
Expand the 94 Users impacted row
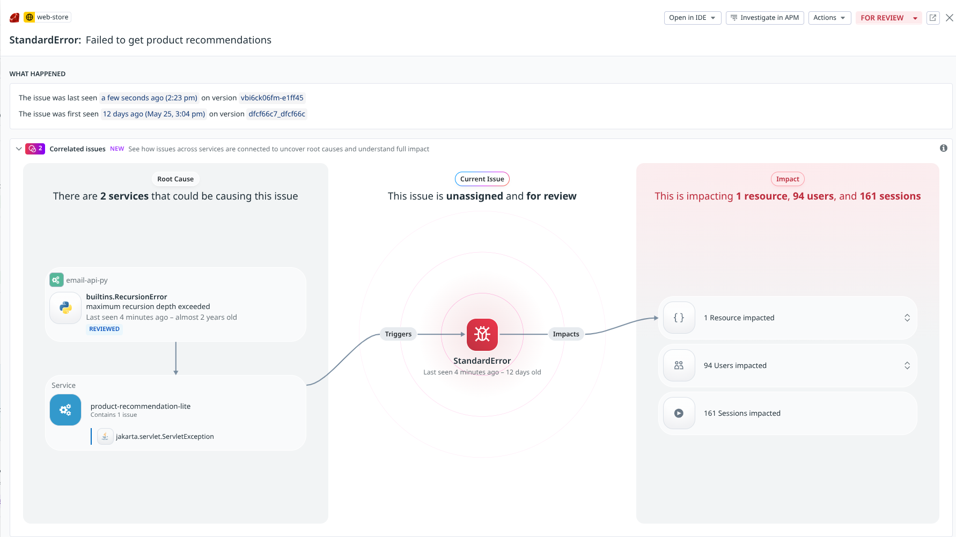tap(907, 365)
